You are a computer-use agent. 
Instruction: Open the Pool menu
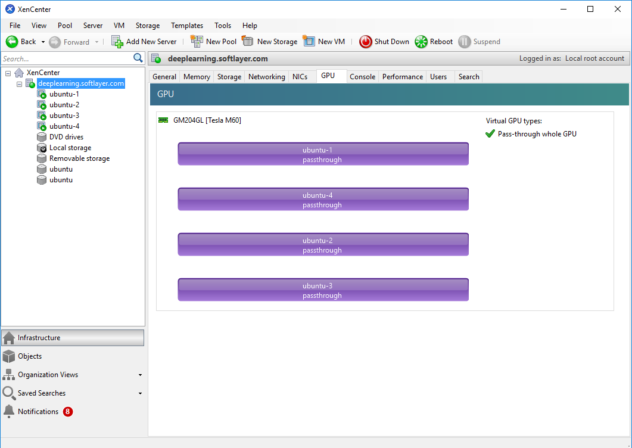(65, 26)
